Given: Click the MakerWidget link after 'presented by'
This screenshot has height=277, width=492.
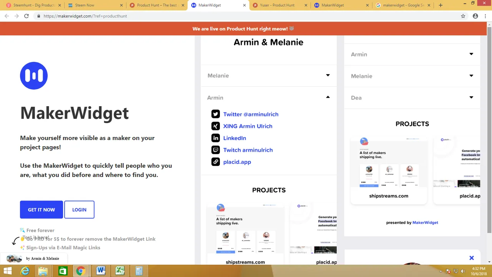Looking at the screenshot, I should tap(425, 222).
